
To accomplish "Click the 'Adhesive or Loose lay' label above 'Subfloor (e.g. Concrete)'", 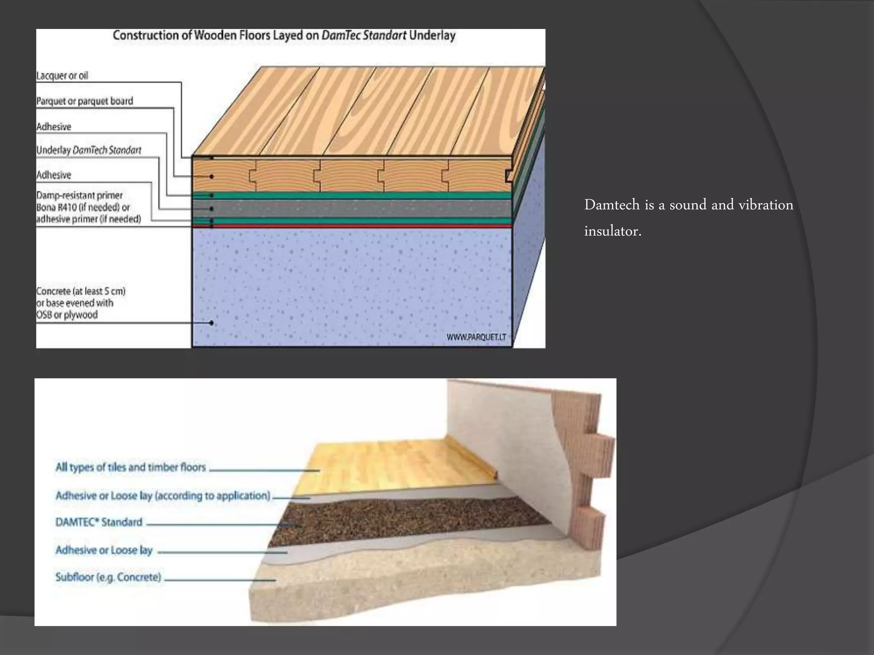I will point(104,550).
